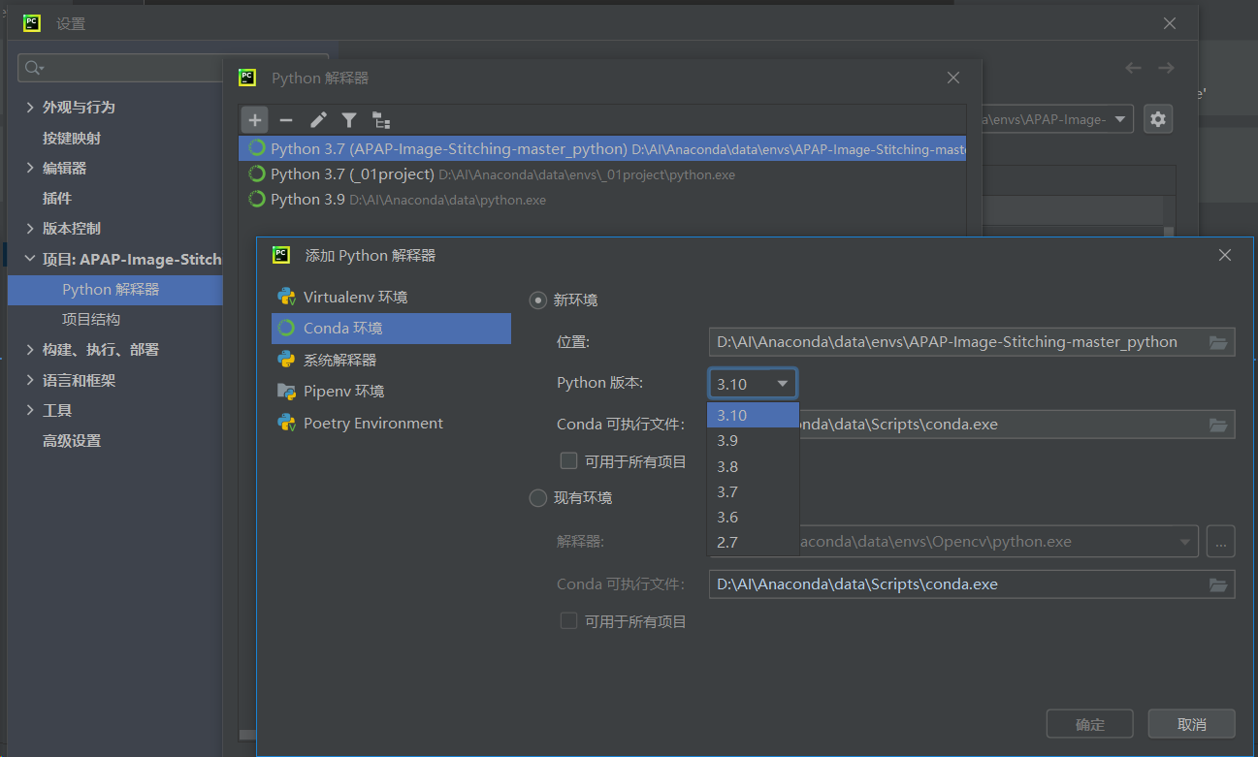Close the Python 解释器 window
Screen dimensions: 1258x757
coord(953,78)
